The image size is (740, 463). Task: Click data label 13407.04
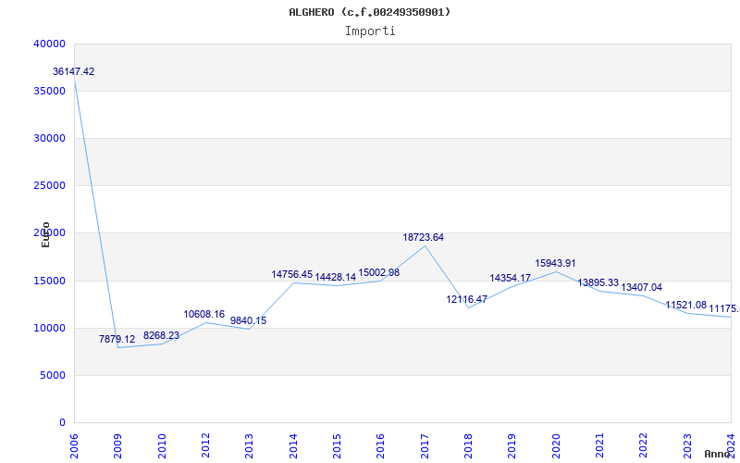point(641,287)
